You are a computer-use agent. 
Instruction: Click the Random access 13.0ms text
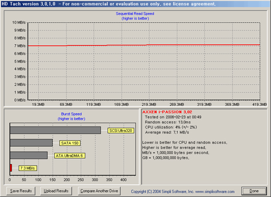coord(168,122)
